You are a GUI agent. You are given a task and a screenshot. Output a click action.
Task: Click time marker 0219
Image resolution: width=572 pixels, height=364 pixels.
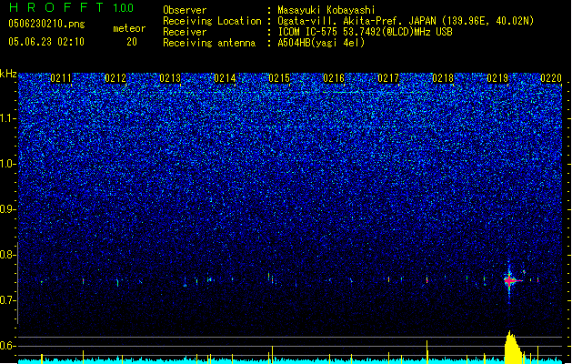497,78
